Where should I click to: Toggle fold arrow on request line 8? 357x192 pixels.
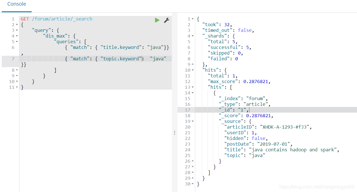(17, 70)
